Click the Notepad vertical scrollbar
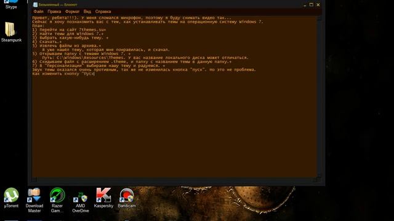Screen dimensions: 394x221 319,96
